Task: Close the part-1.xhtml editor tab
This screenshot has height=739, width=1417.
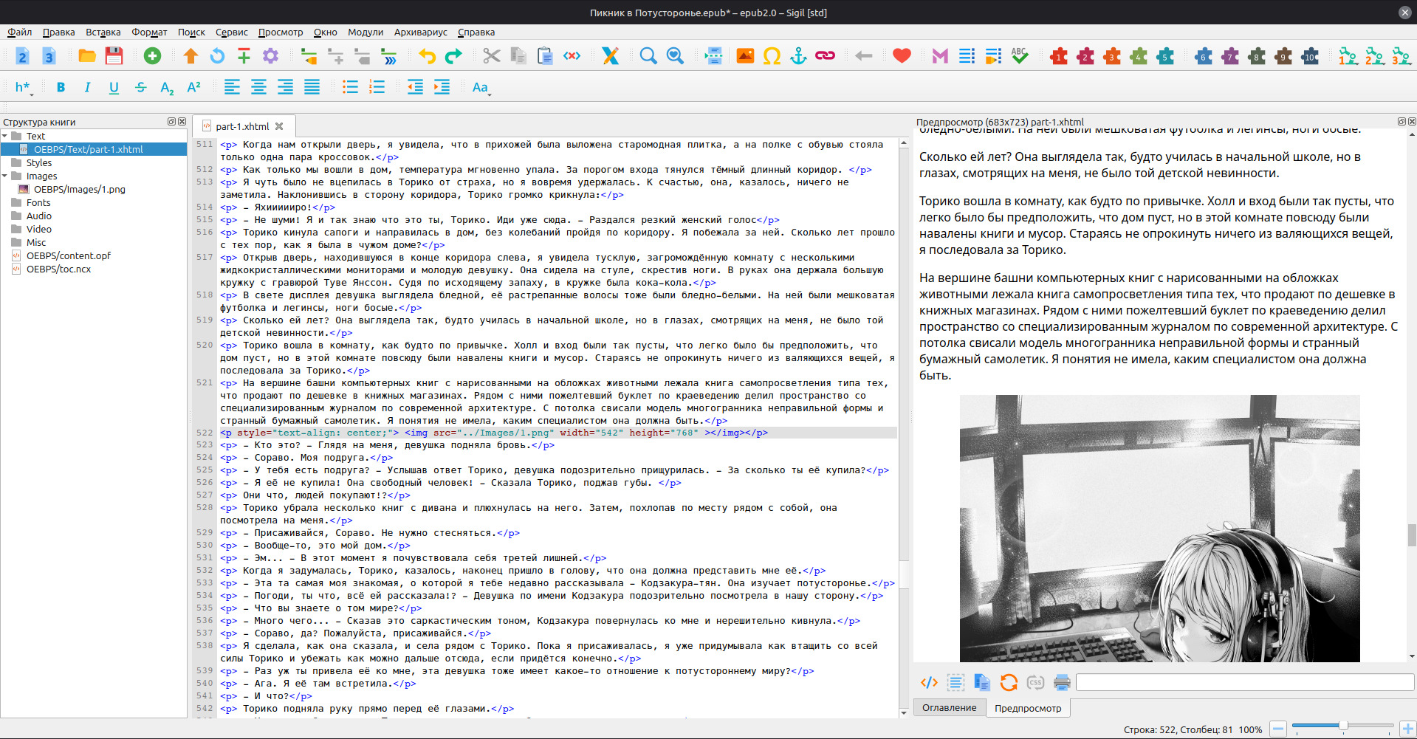Action: coord(279,126)
